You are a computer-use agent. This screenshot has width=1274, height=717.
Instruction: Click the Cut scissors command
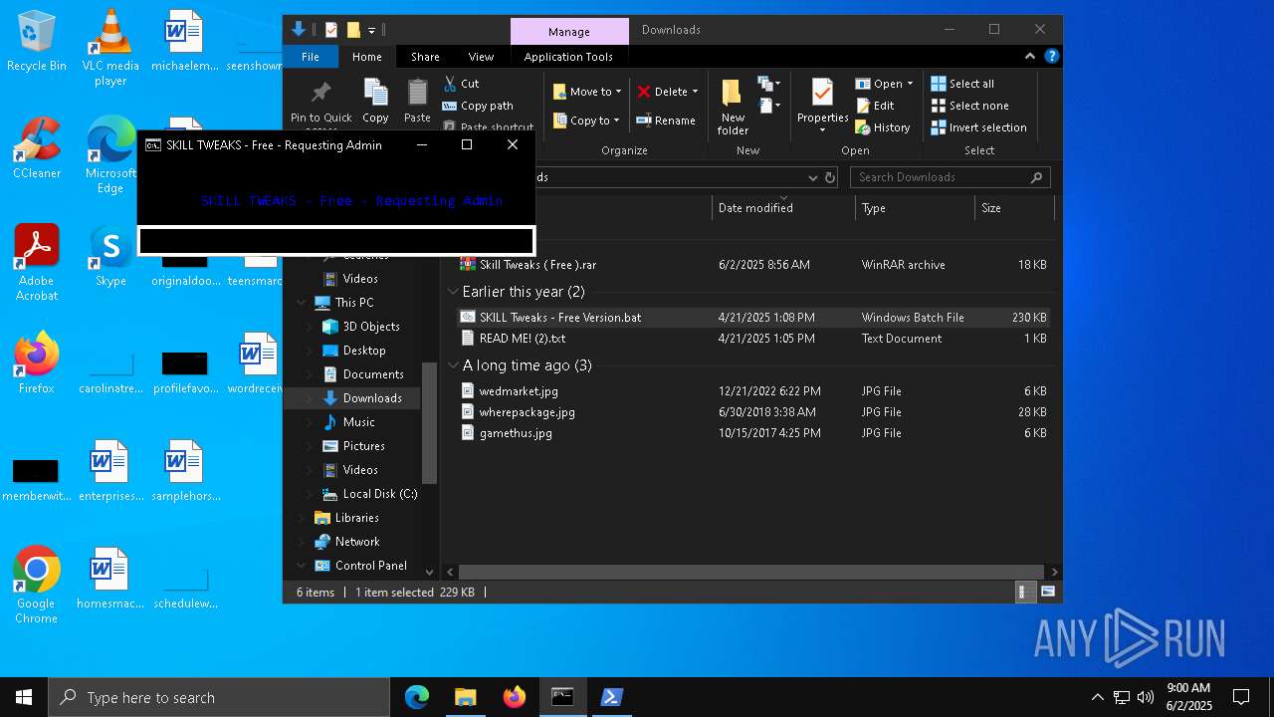point(462,84)
